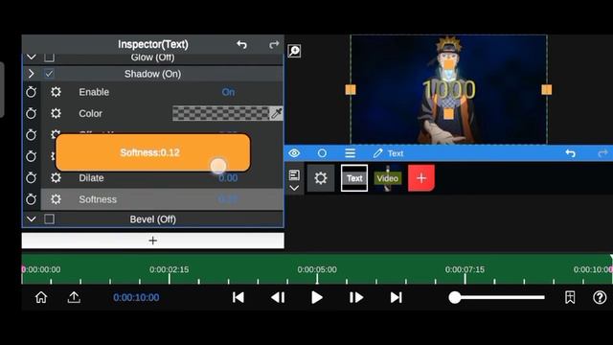The image size is (613, 345).
Task: Open the layer list panel icon
Action: tap(294, 174)
